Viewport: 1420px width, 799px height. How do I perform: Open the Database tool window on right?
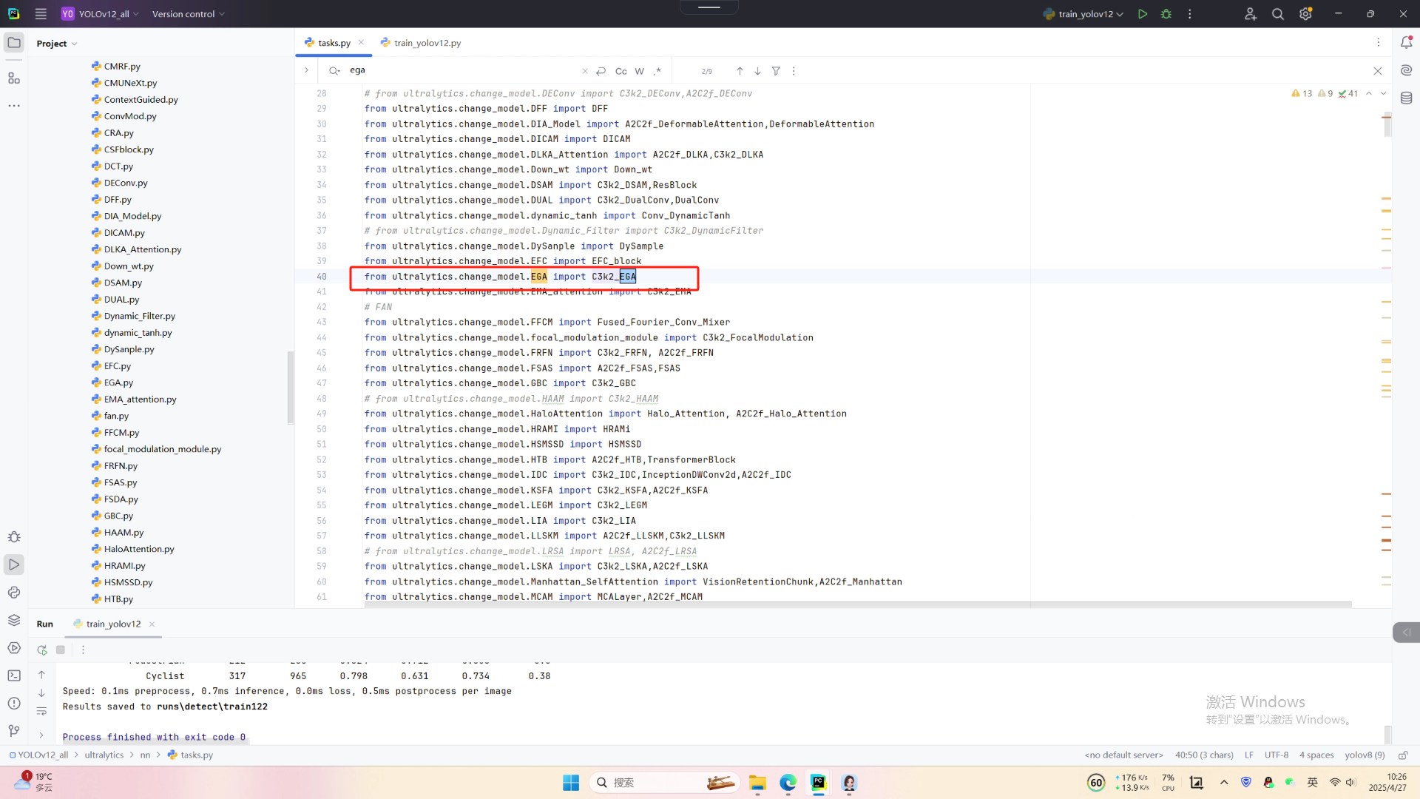point(1406,98)
